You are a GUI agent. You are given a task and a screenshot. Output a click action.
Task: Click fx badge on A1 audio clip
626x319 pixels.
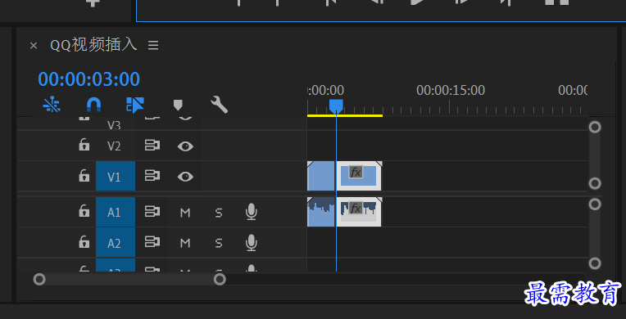click(x=356, y=208)
